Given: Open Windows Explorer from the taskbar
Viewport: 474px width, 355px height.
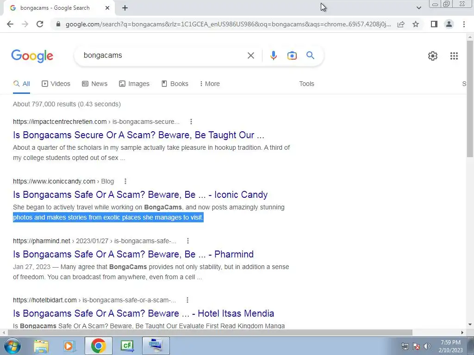Looking at the screenshot, I should 41,346.
